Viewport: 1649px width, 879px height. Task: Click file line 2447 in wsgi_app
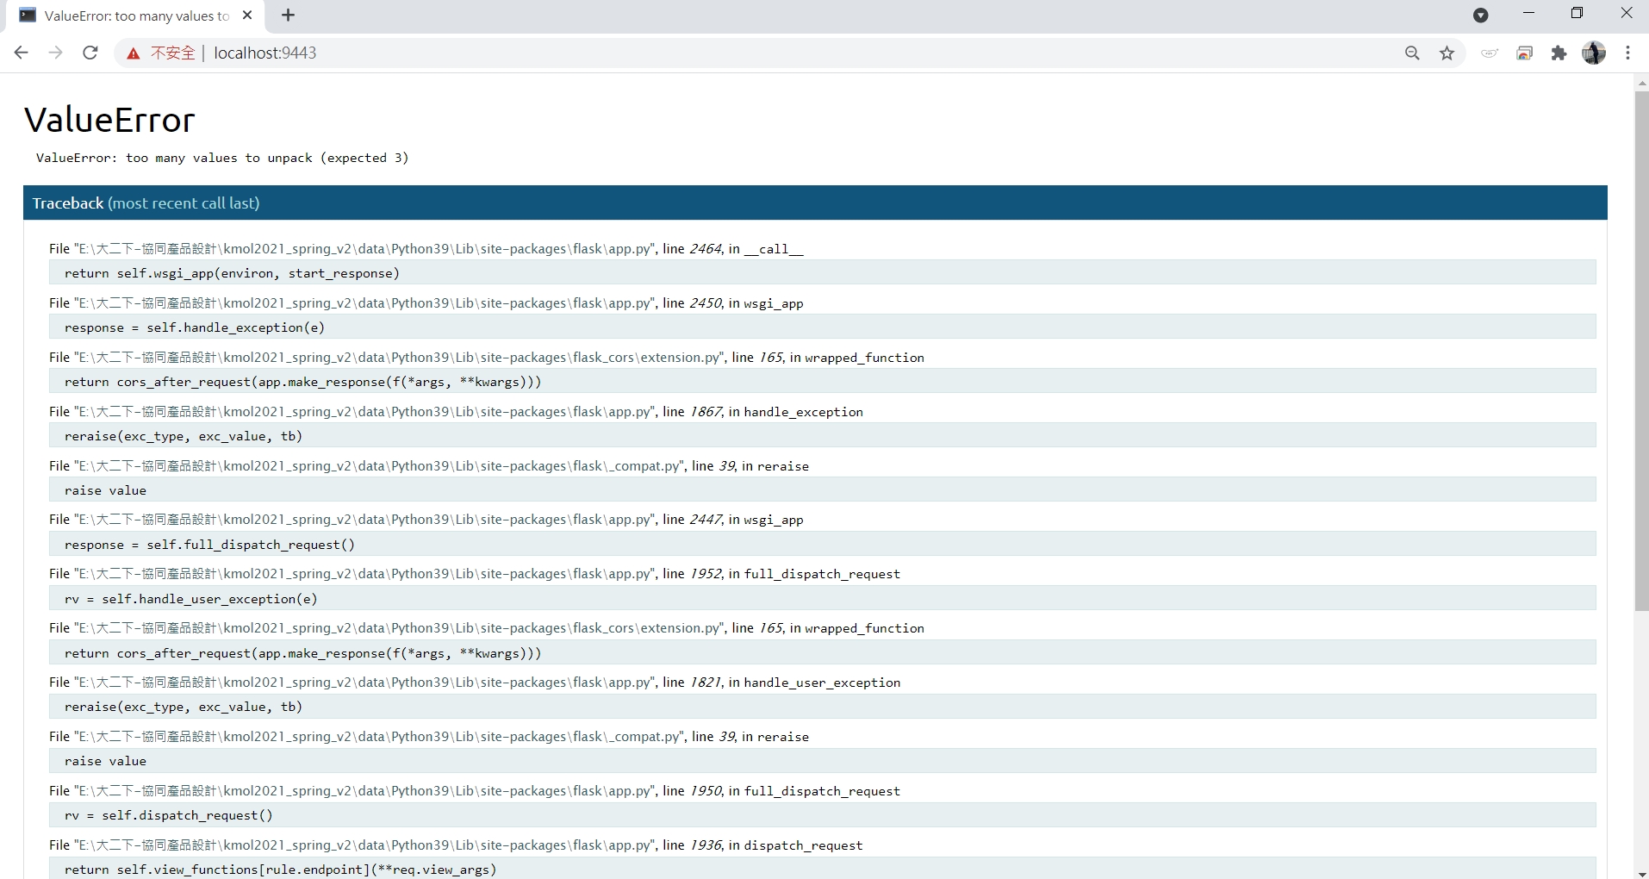(426, 520)
